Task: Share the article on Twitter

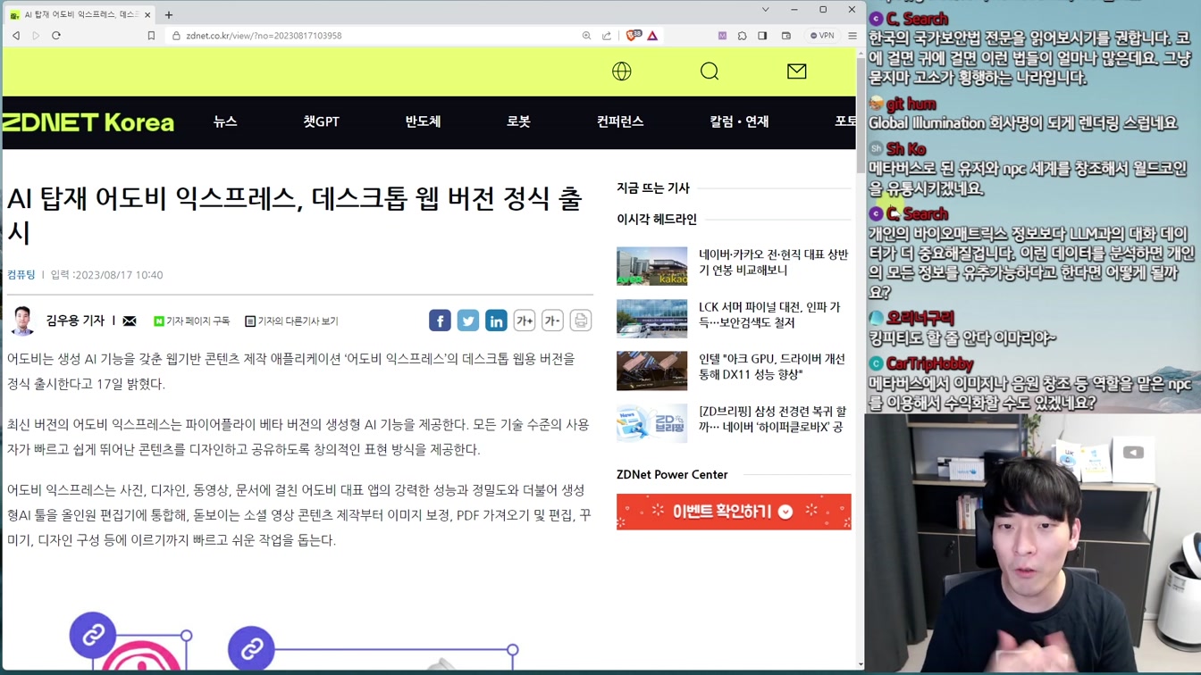Action: 468,321
